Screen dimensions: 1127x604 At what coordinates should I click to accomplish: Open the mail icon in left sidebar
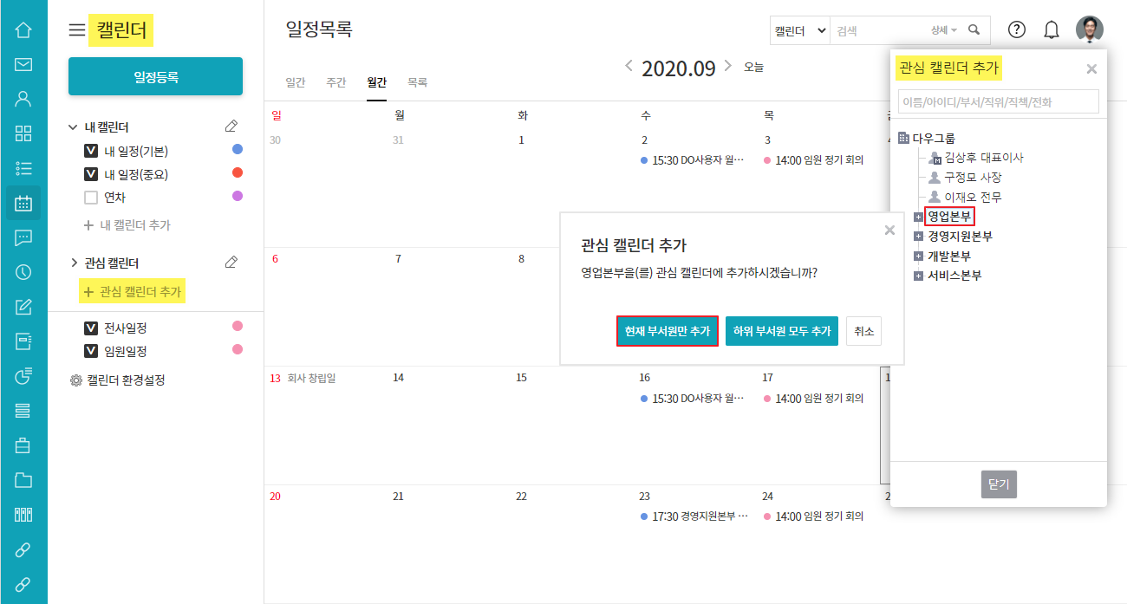[x=23, y=64]
